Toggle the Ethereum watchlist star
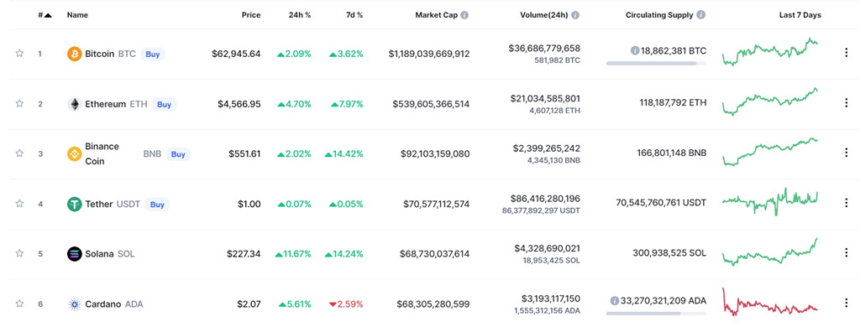 (20, 103)
